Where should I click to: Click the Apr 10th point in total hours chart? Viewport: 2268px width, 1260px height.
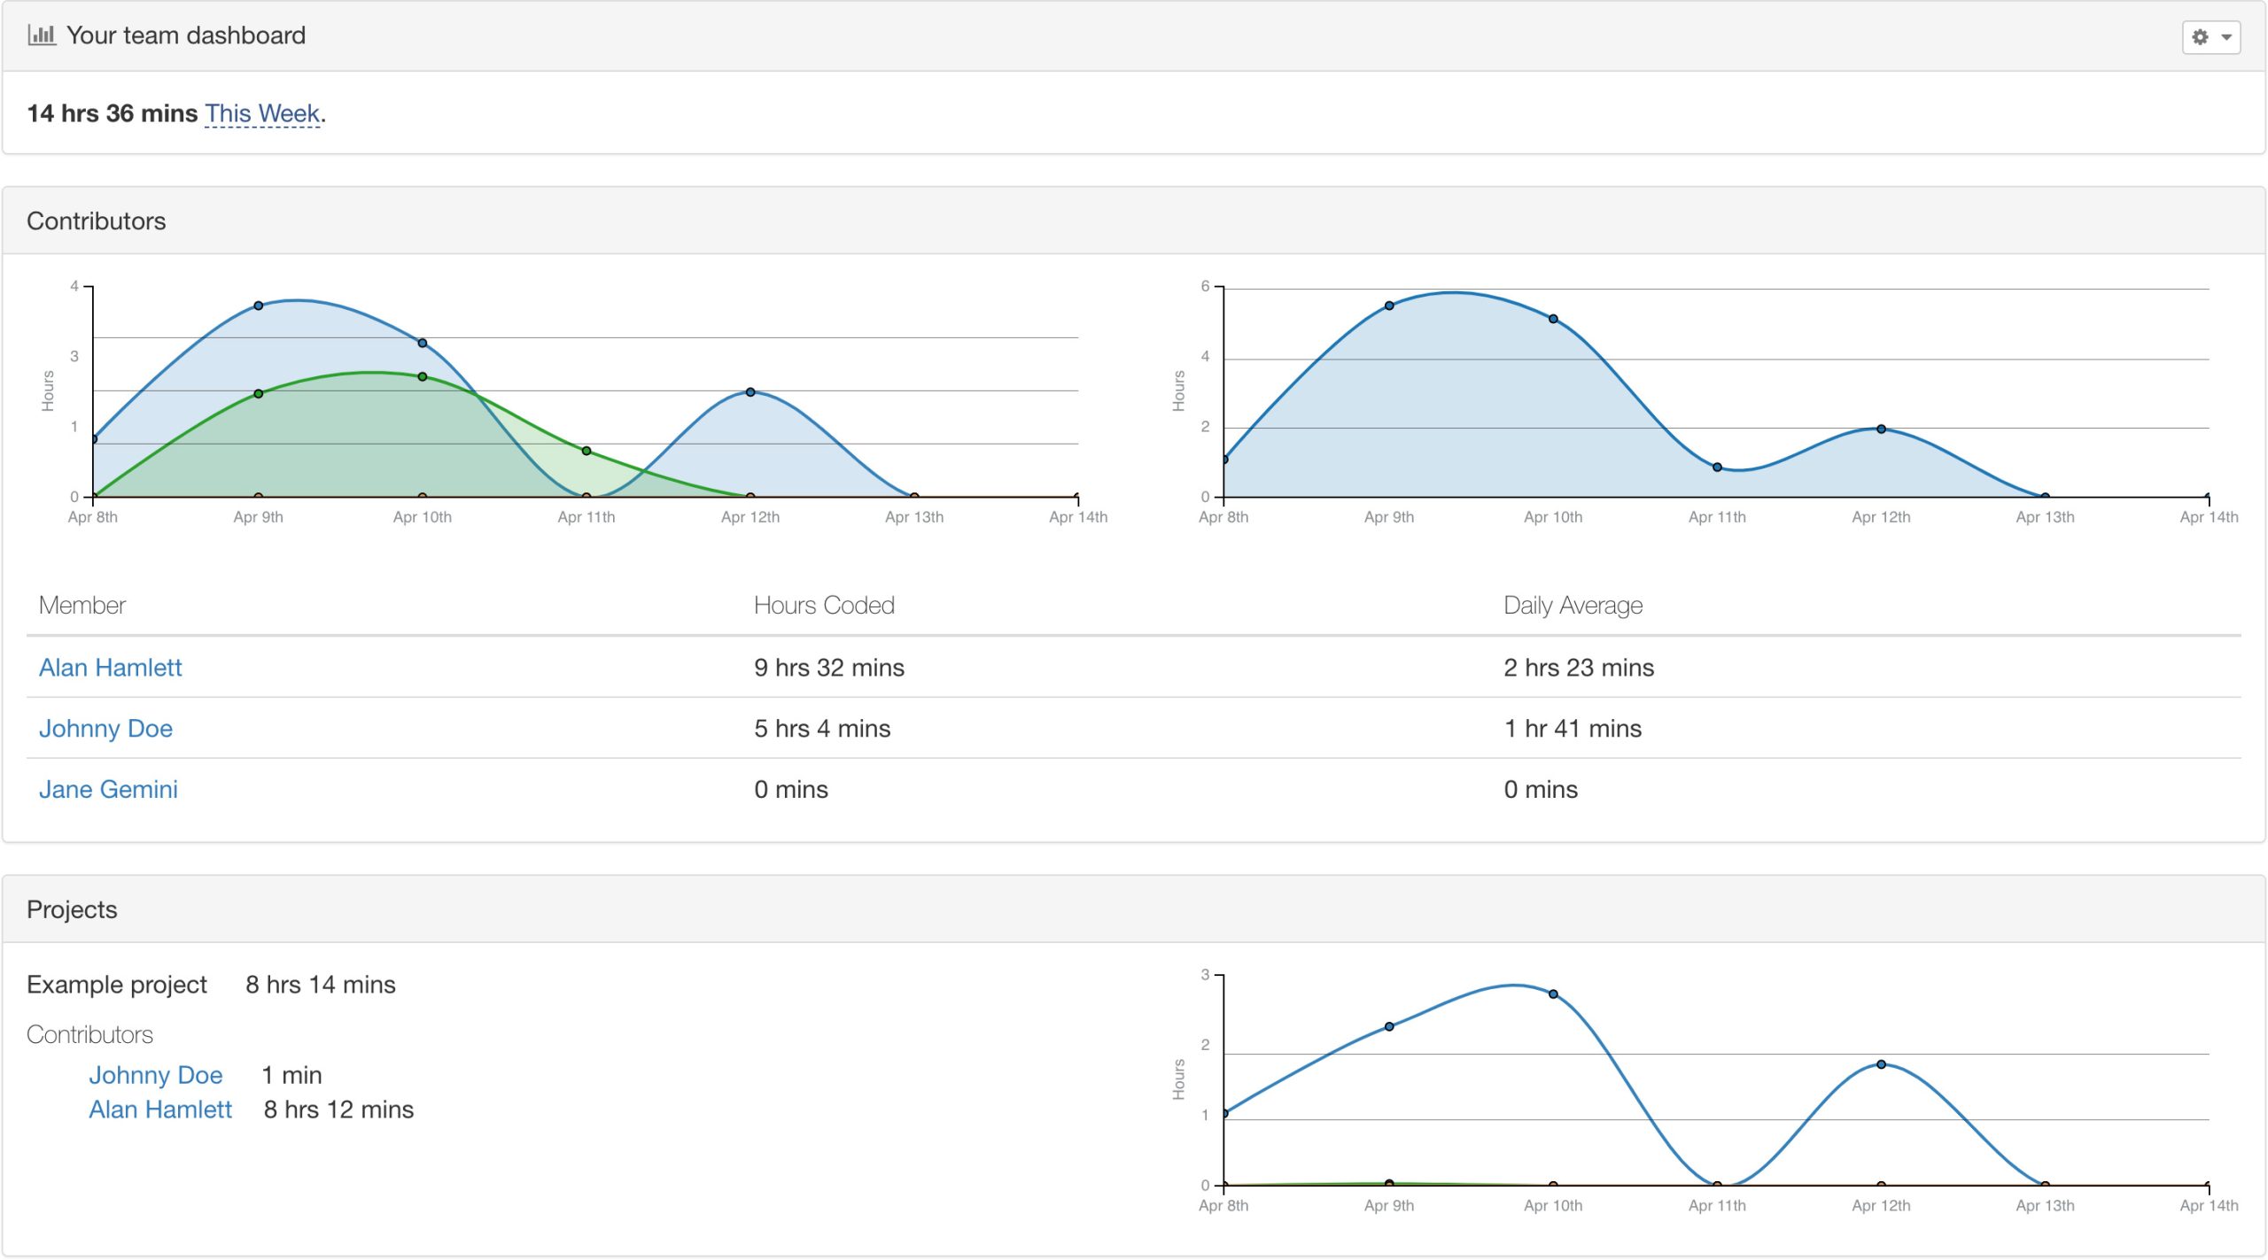click(x=1553, y=319)
